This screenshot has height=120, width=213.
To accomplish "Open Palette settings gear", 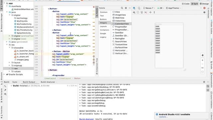I will click(126, 8).
